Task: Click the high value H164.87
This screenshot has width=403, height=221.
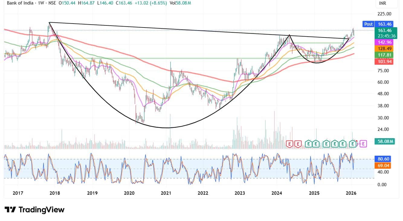Action: click(x=86, y=3)
